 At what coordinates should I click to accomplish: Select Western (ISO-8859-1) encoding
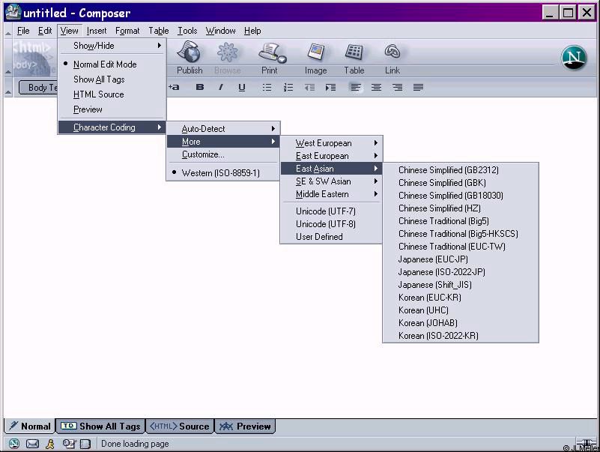pyautogui.click(x=223, y=172)
